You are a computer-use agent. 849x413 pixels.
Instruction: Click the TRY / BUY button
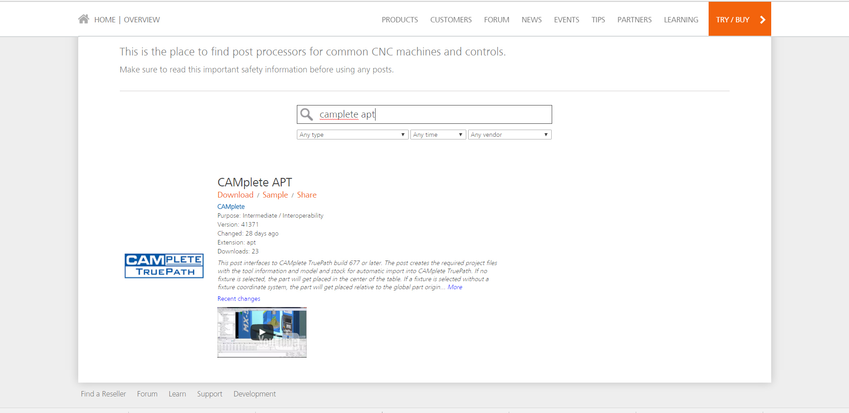click(740, 19)
